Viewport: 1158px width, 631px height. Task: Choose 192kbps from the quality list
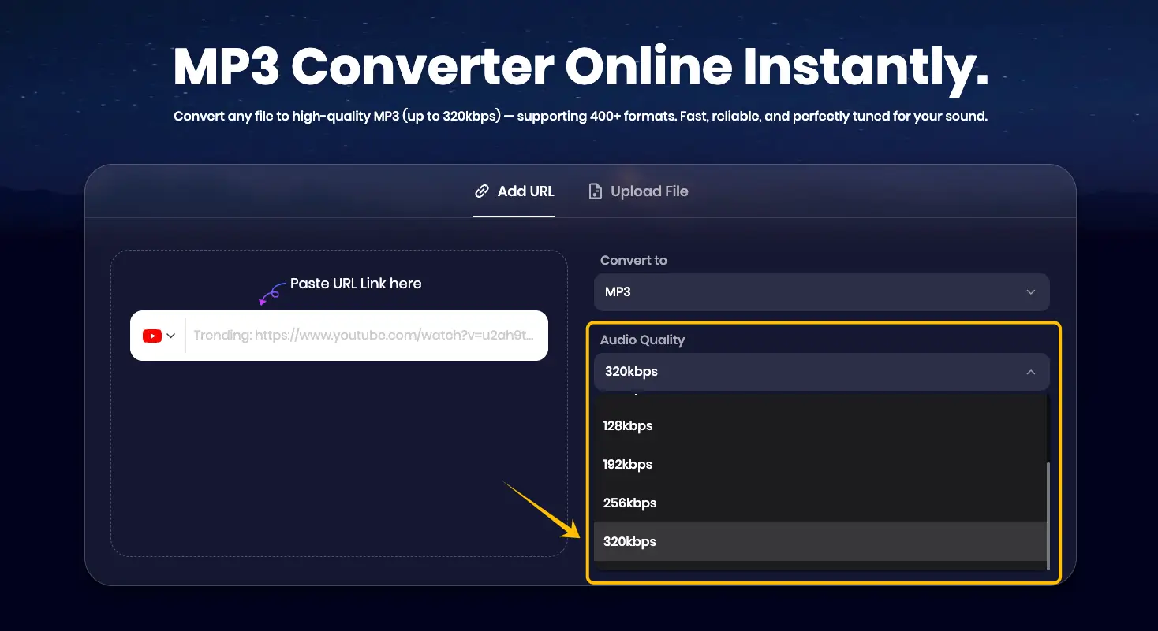(x=628, y=465)
